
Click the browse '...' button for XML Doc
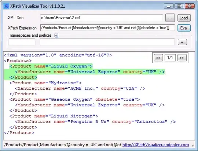click(170, 18)
